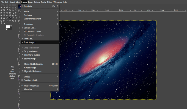
Task: Select the Align tool
Action: point(1,13)
